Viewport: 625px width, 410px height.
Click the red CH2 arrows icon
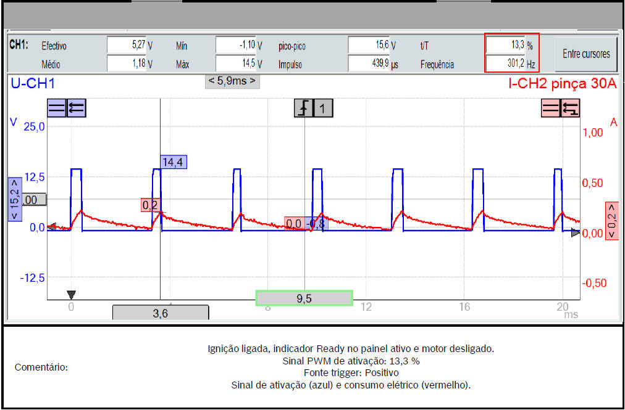[570, 109]
